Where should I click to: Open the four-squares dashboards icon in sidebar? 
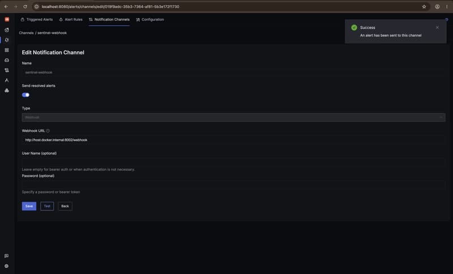[x=7, y=50]
